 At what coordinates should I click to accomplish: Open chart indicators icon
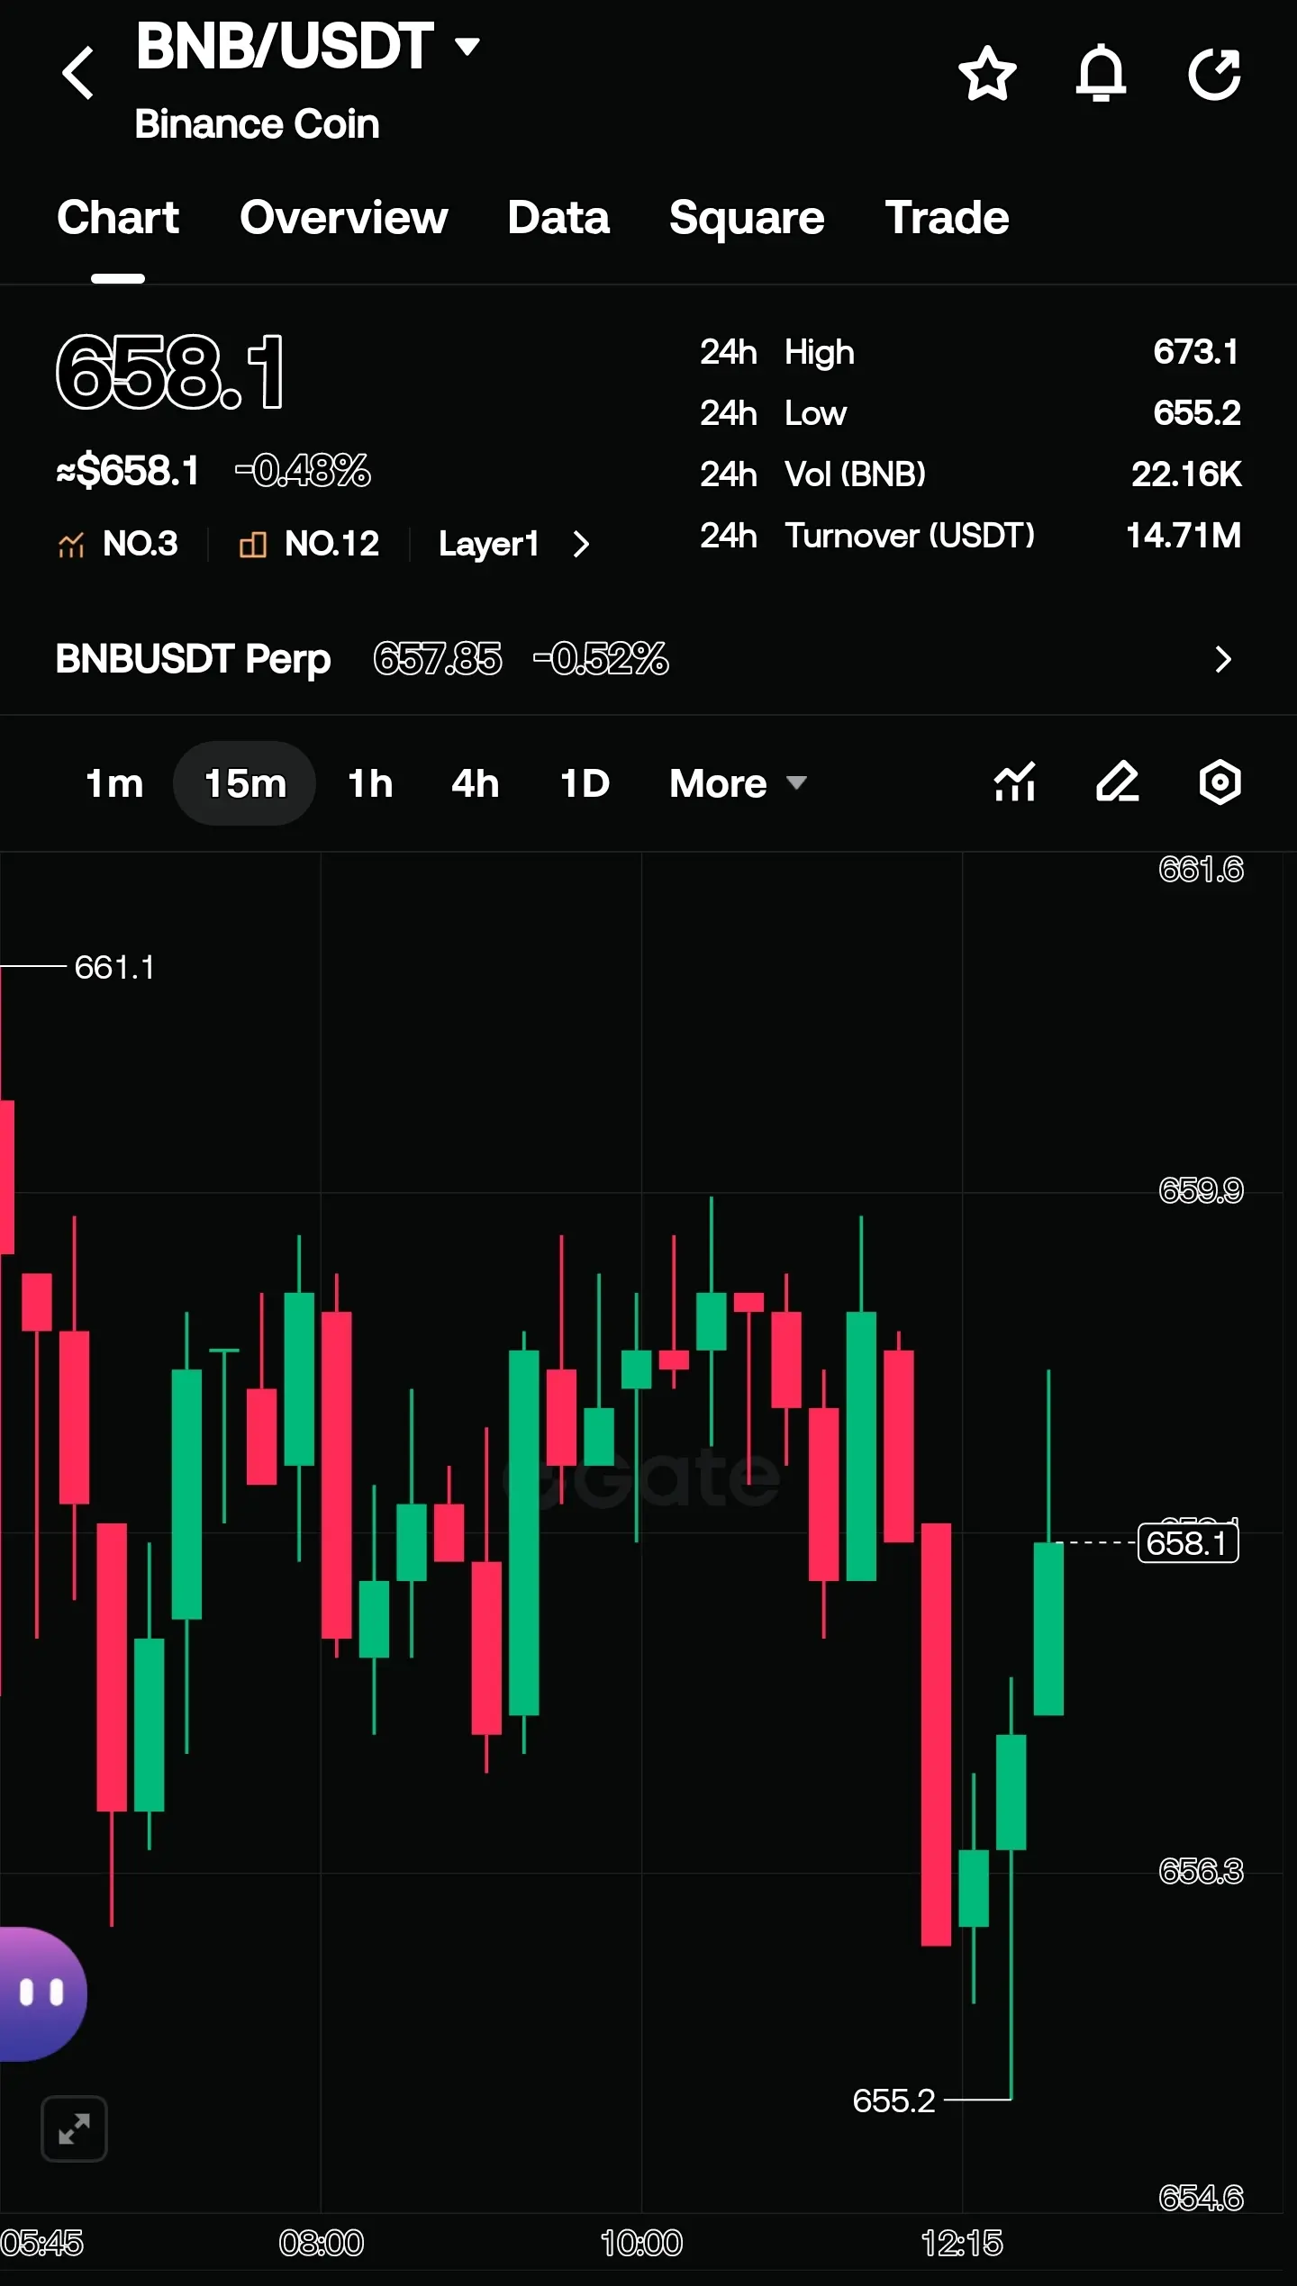(1015, 782)
